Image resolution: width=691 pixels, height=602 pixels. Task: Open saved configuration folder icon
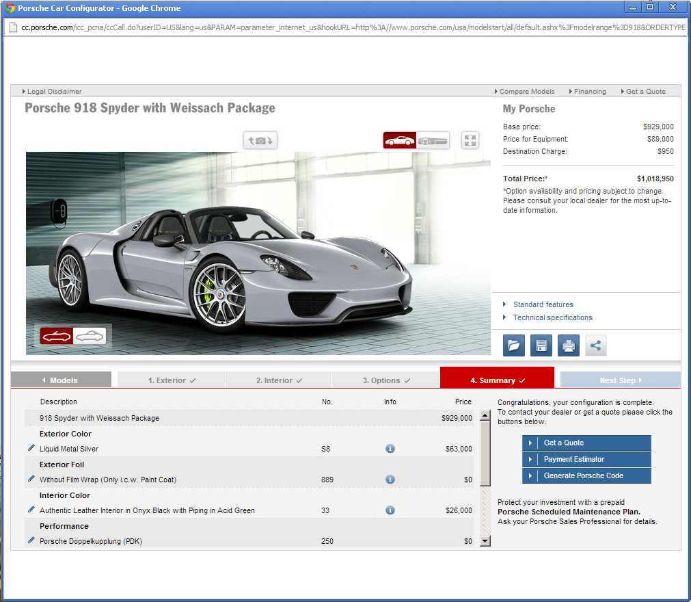pos(514,345)
